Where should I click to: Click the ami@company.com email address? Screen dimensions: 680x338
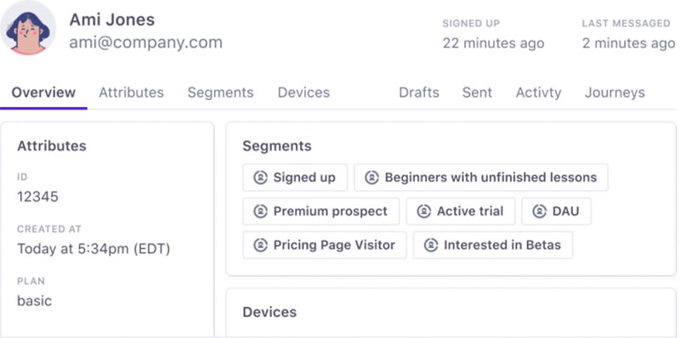click(145, 42)
